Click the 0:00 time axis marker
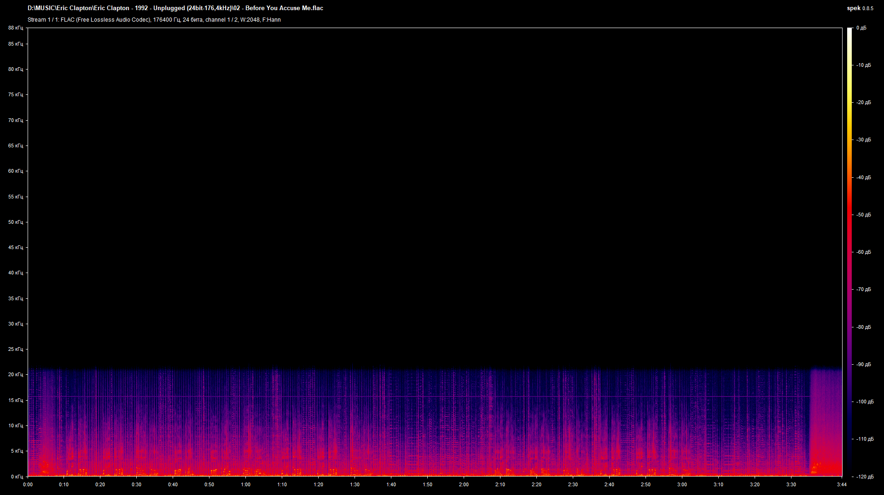884x495 pixels. pyautogui.click(x=28, y=484)
